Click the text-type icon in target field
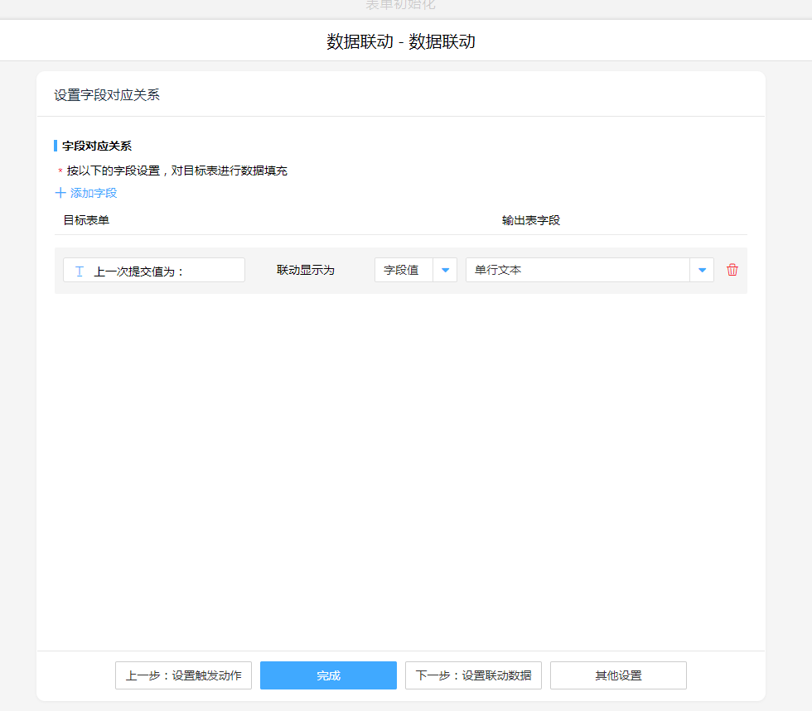Image resolution: width=812 pixels, height=711 pixels. (80, 271)
